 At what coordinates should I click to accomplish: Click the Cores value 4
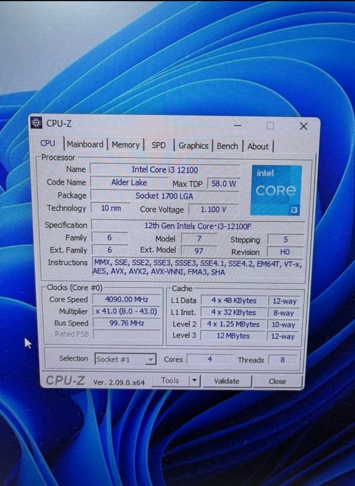(x=210, y=359)
